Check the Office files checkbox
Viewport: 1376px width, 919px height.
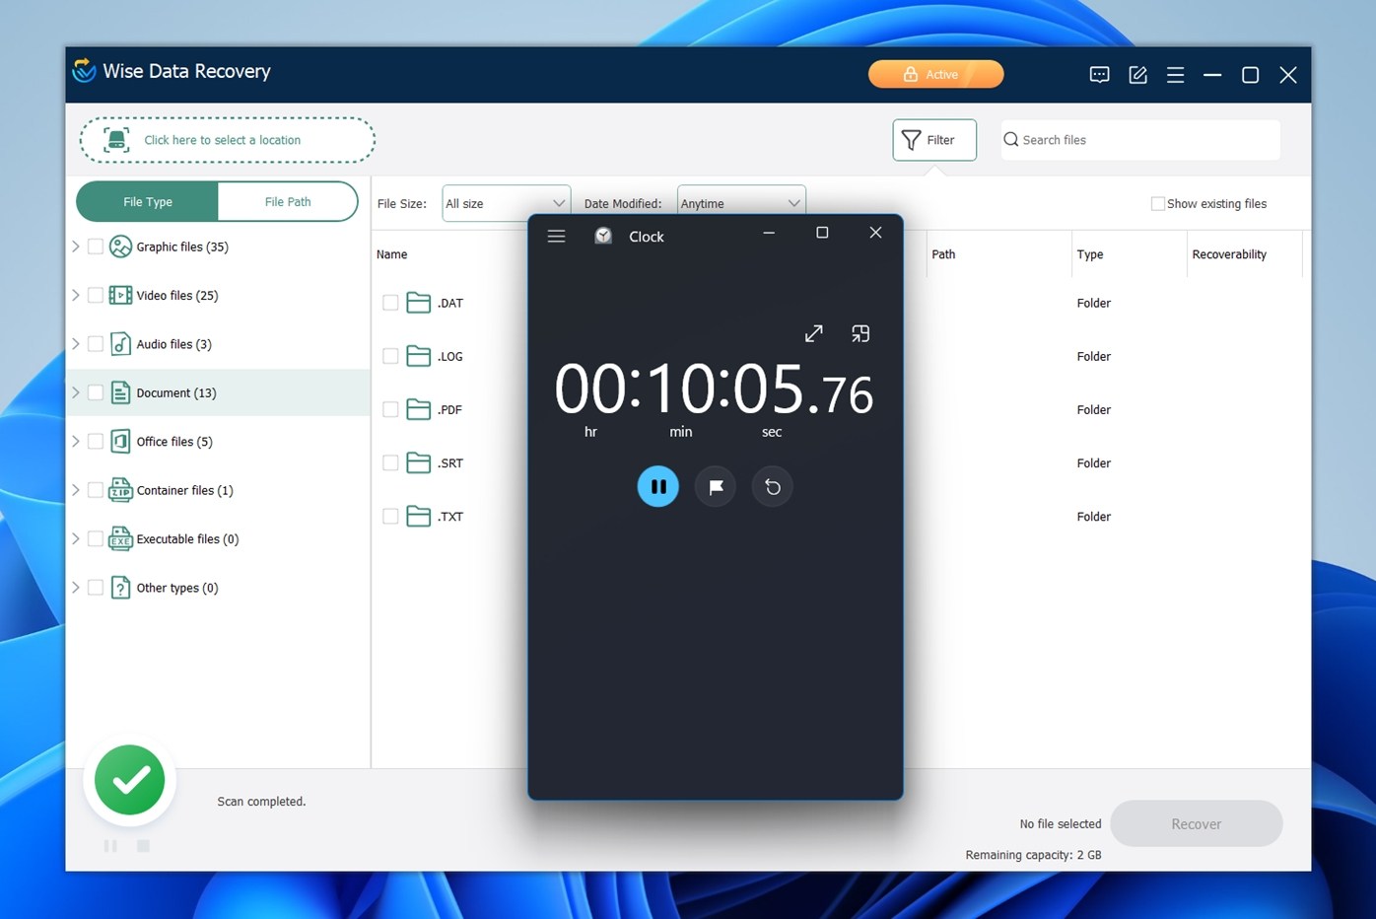tap(96, 441)
